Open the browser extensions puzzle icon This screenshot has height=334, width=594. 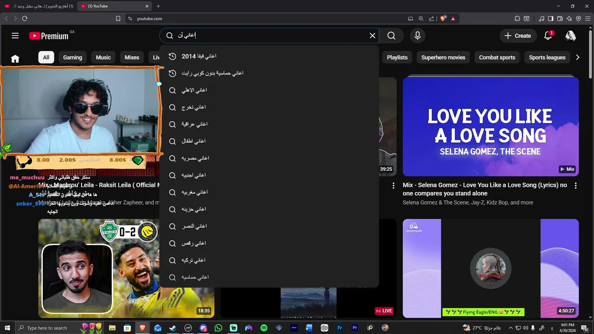tap(517, 19)
